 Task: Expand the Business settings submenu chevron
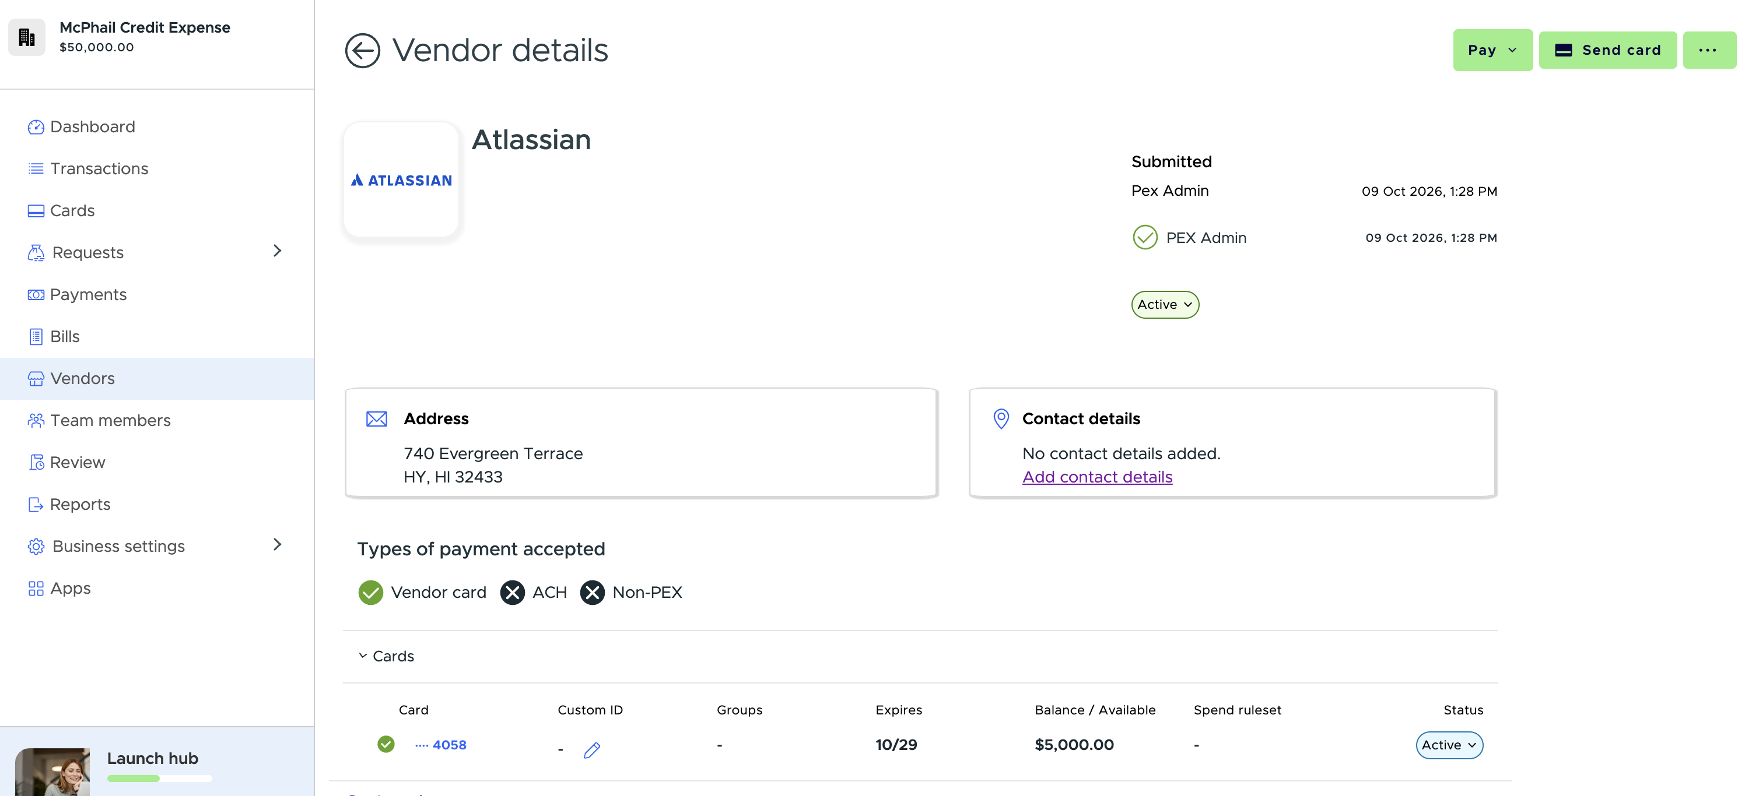pos(277,545)
